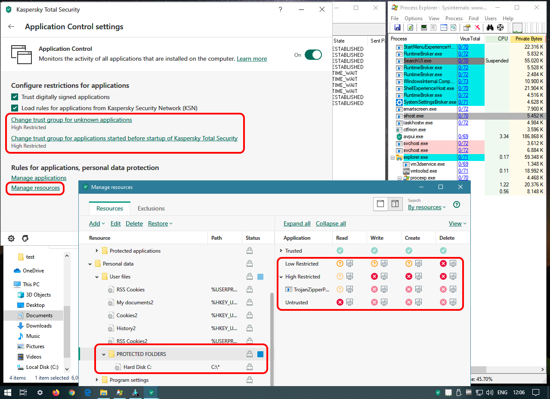Screen dimensions: 550x399
Task: Open Process menu in Process Explorer
Action: click(x=454, y=19)
